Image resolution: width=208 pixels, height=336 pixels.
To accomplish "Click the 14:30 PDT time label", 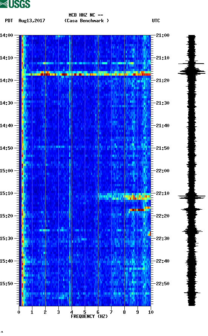I will 6,103.
